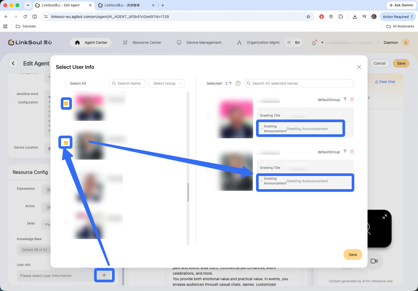Open the notifications bell
418x291 pixels.
point(314,43)
